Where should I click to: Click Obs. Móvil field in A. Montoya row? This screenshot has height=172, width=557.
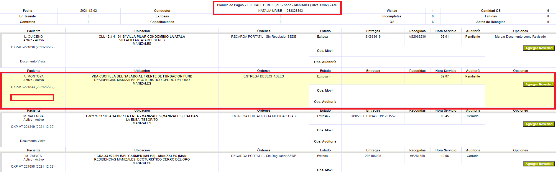click(413, 90)
